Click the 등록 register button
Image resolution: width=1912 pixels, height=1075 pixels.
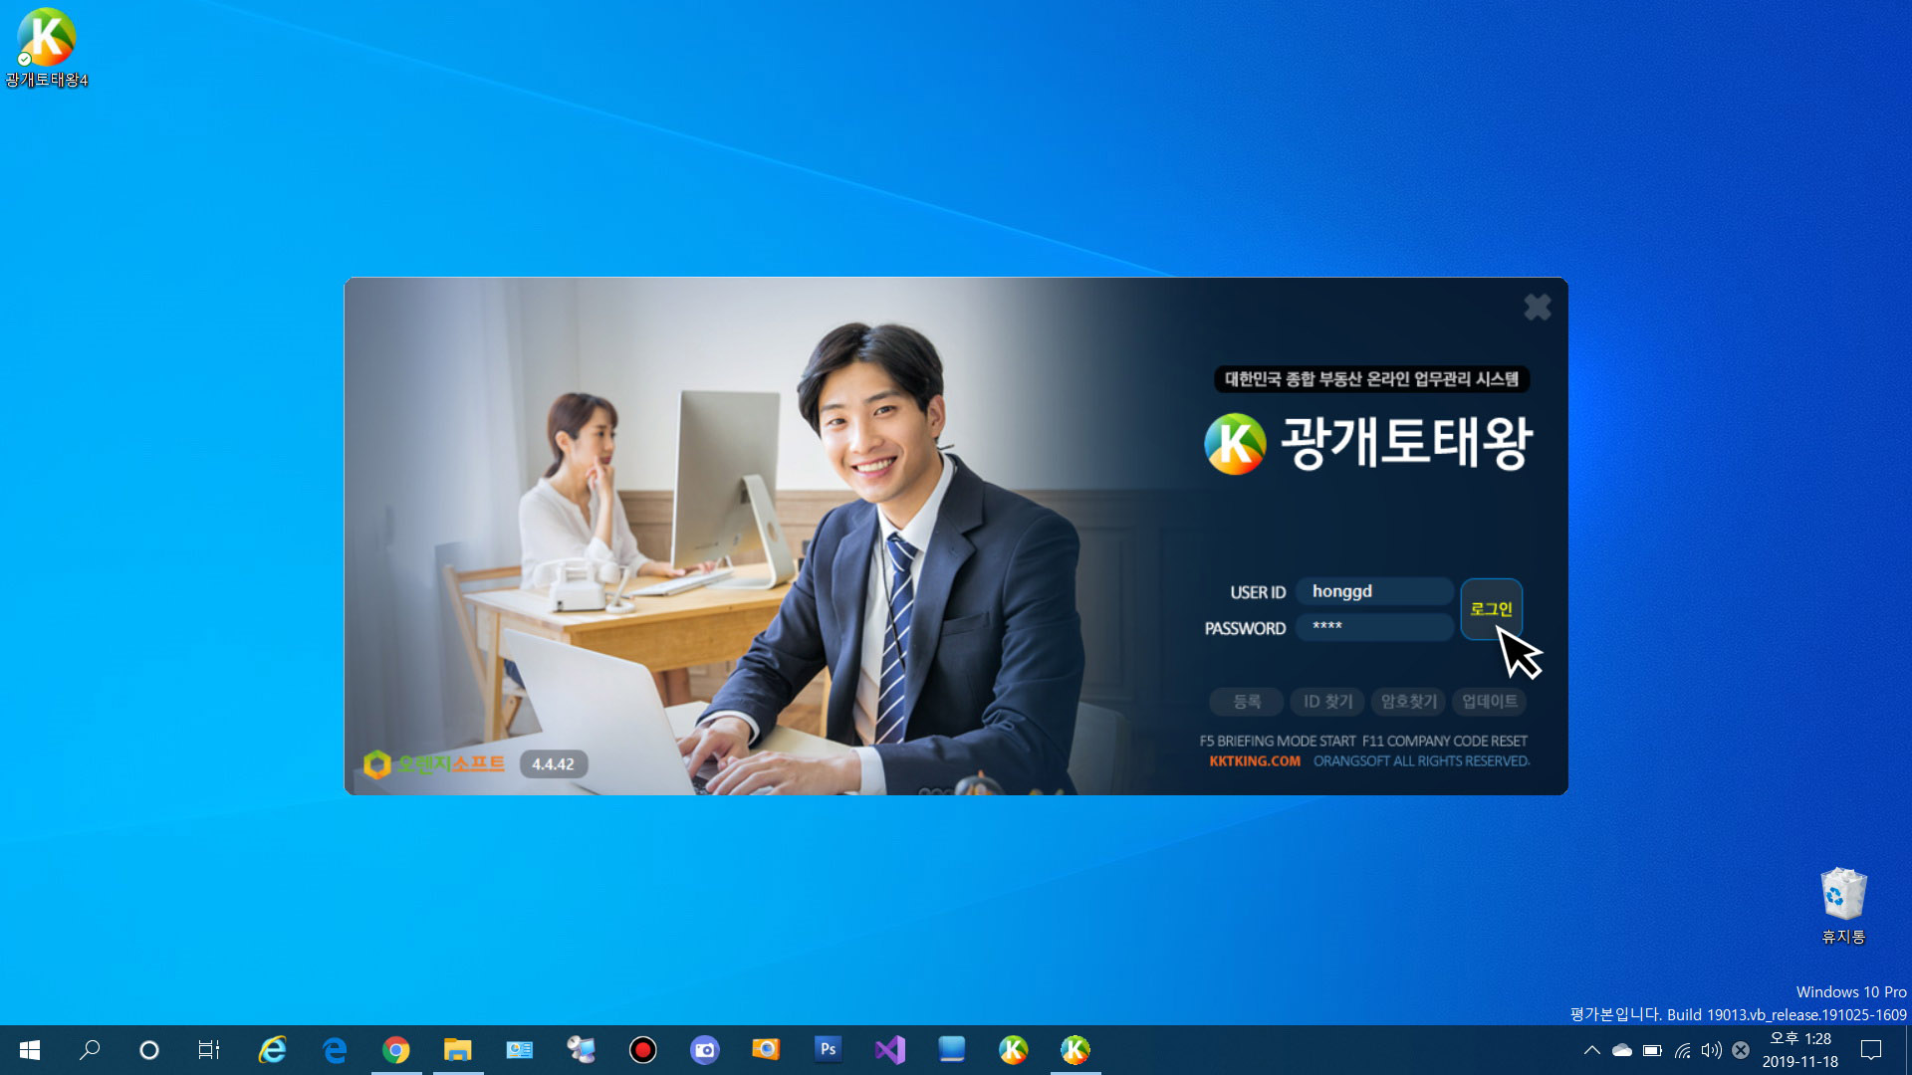[1246, 702]
